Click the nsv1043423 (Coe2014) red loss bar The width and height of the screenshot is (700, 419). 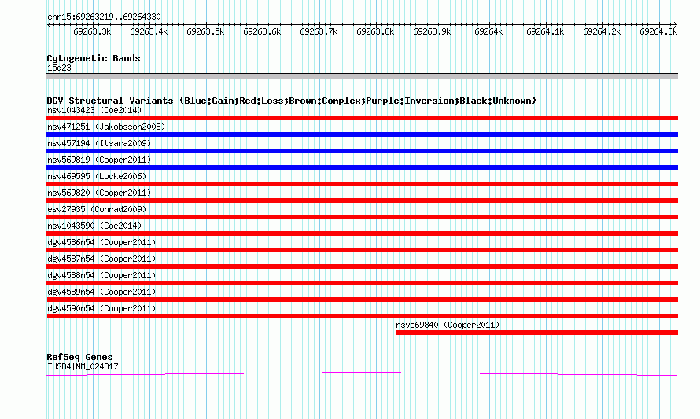click(362, 118)
